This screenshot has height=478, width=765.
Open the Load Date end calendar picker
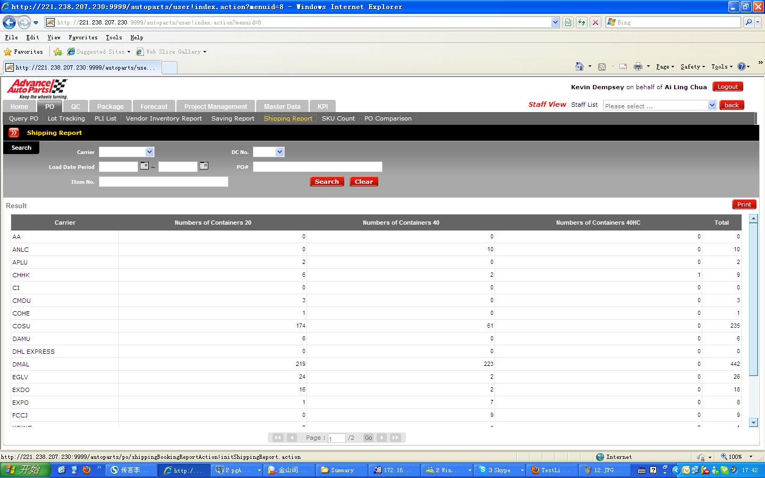tap(203, 166)
